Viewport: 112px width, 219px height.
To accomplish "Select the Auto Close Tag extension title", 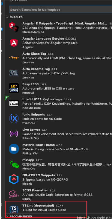I will click(34, 54).
